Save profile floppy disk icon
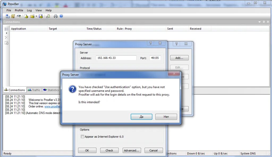Viewport: 272px width, 157px height. click(x=41, y=16)
